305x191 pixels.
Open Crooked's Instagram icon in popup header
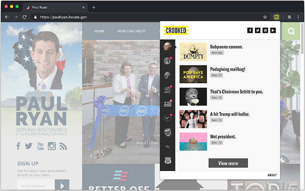[265, 31]
